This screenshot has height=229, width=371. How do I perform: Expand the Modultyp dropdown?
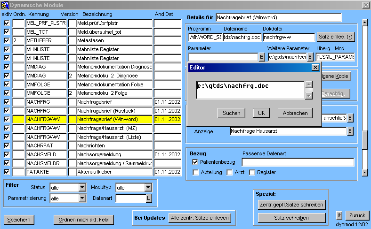149,188
